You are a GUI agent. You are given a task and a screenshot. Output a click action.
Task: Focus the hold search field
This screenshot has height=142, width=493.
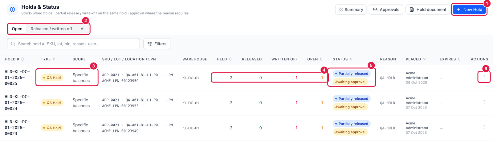[x=73, y=44]
